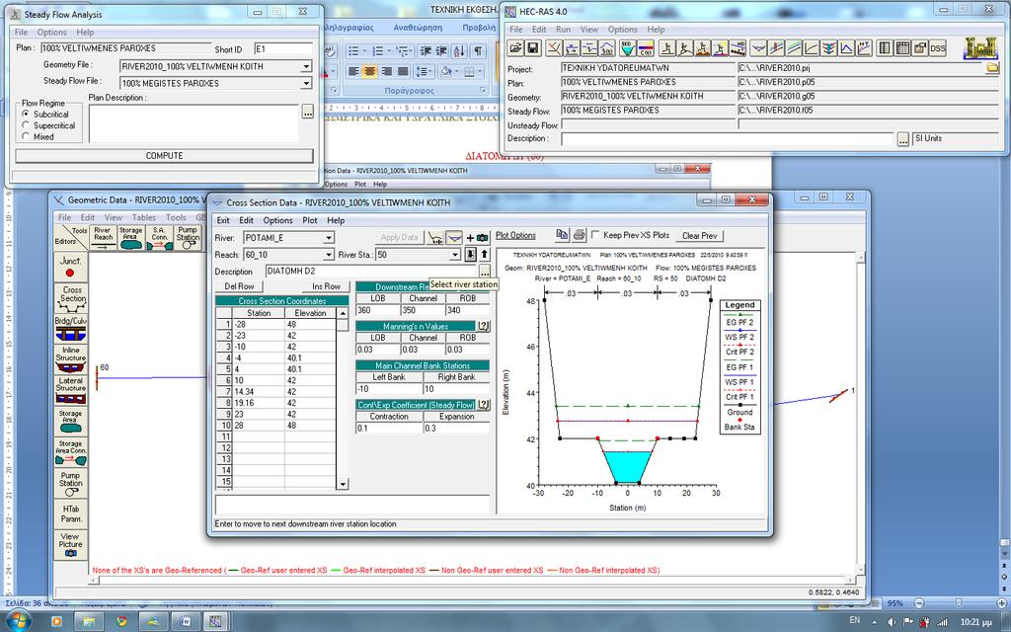Select the S.A. Conn. drawing tool

pos(159,237)
